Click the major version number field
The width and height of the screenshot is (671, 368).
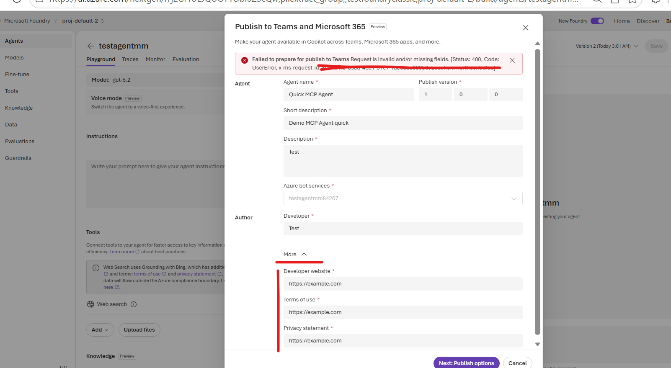point(436,95)
